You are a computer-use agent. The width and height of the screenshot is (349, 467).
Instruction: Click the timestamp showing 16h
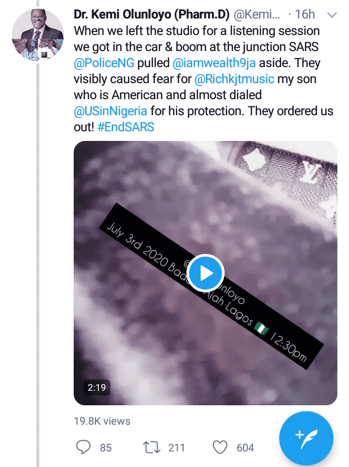coord(304,15)
